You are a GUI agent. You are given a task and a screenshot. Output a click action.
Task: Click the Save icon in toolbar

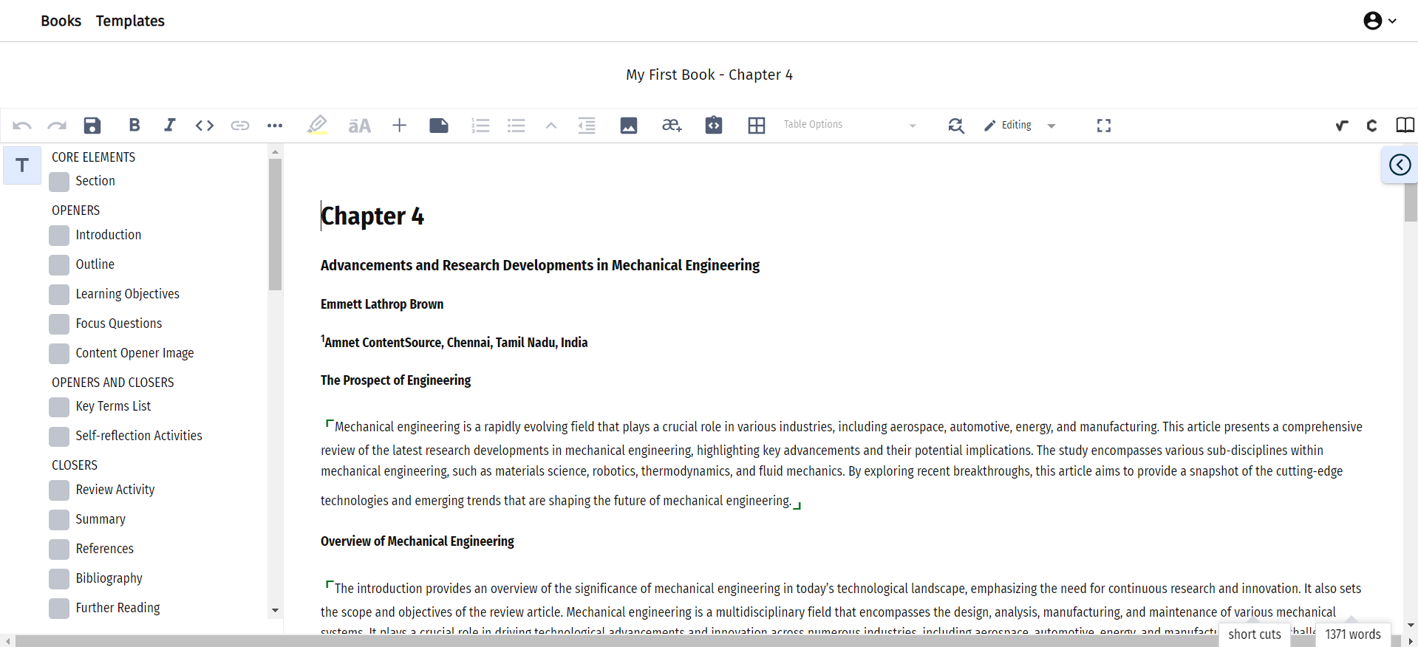click(92, 126)
